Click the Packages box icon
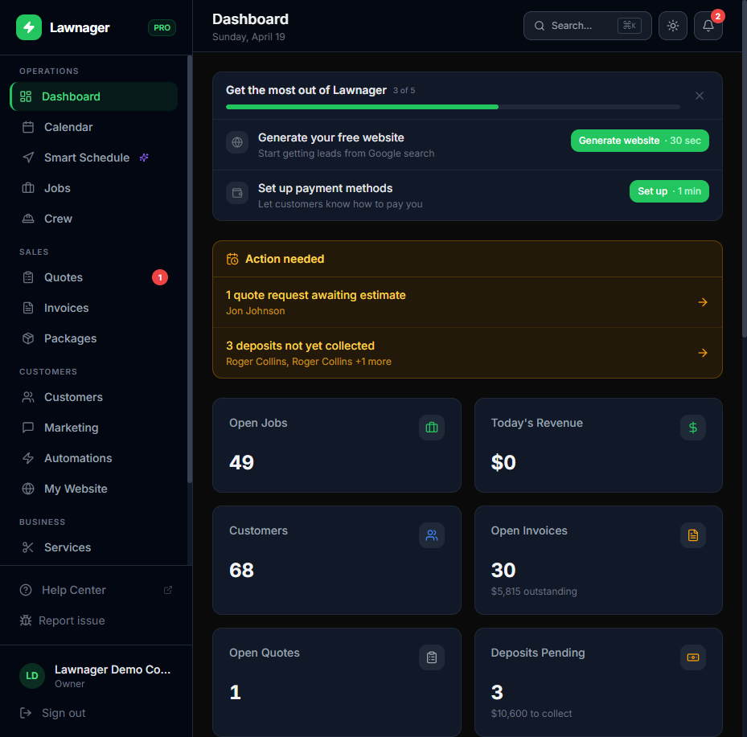 click(x=28, y=338)
